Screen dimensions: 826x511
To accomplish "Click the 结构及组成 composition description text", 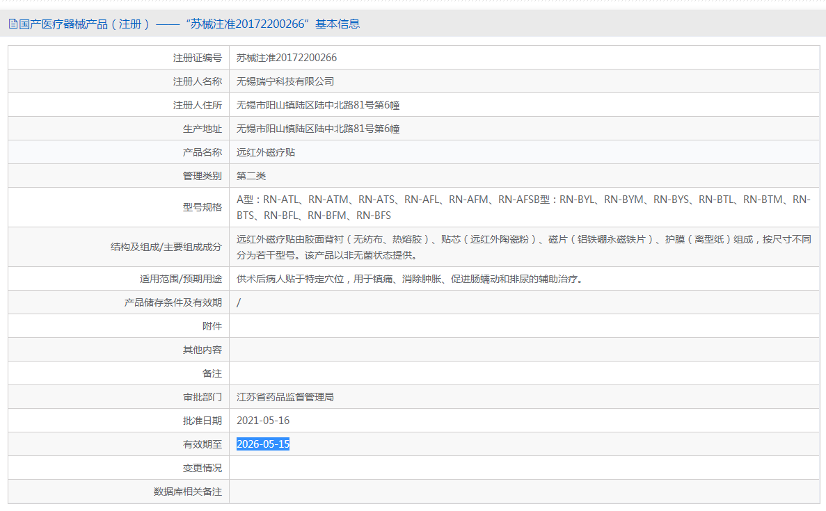I will (523, 247).
